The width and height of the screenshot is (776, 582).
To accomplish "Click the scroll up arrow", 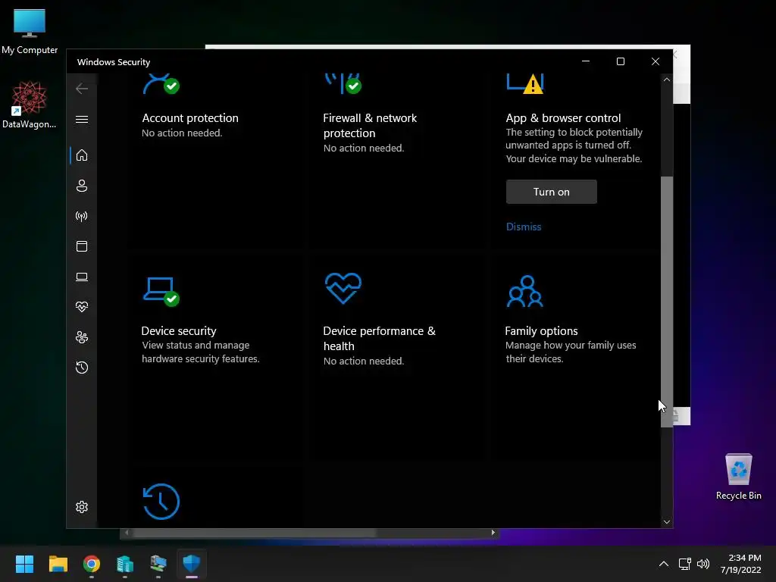I will [667, 80].
